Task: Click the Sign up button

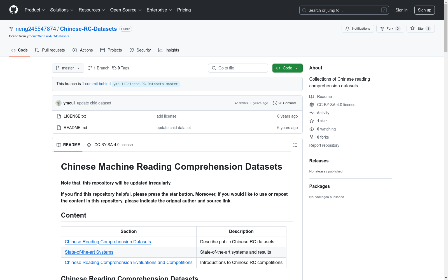Action: tap(424, 10)
